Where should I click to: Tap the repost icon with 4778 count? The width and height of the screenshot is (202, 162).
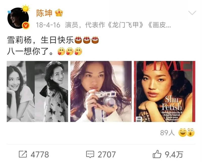pyautogui.click(x=23, y=154)
